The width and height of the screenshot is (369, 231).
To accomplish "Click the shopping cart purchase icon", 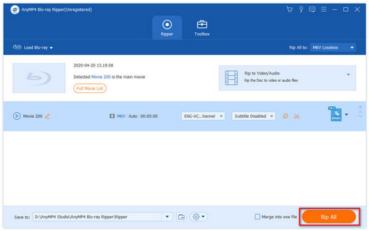I will click(289, 9).
